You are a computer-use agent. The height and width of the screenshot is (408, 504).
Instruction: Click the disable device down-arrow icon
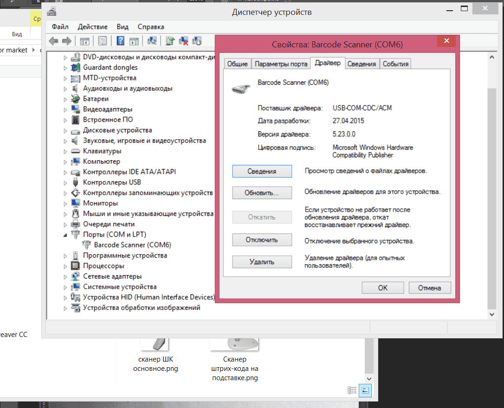point(197,41)
